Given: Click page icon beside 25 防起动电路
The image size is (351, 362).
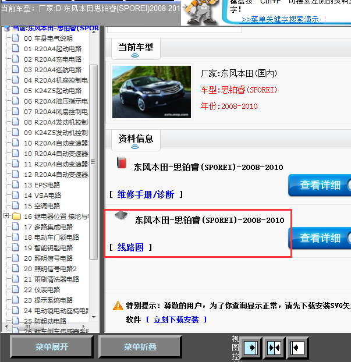Looking at the screenshot, I should click(x=16, y=321).
